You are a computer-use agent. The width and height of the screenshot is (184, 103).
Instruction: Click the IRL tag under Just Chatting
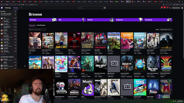[x=30, y=53]
